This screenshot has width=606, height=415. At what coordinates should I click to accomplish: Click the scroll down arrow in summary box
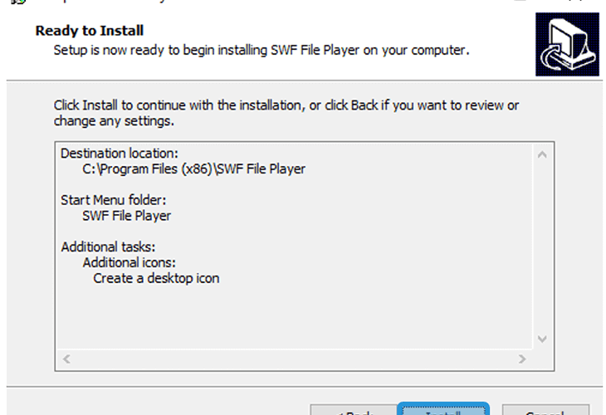542,339
